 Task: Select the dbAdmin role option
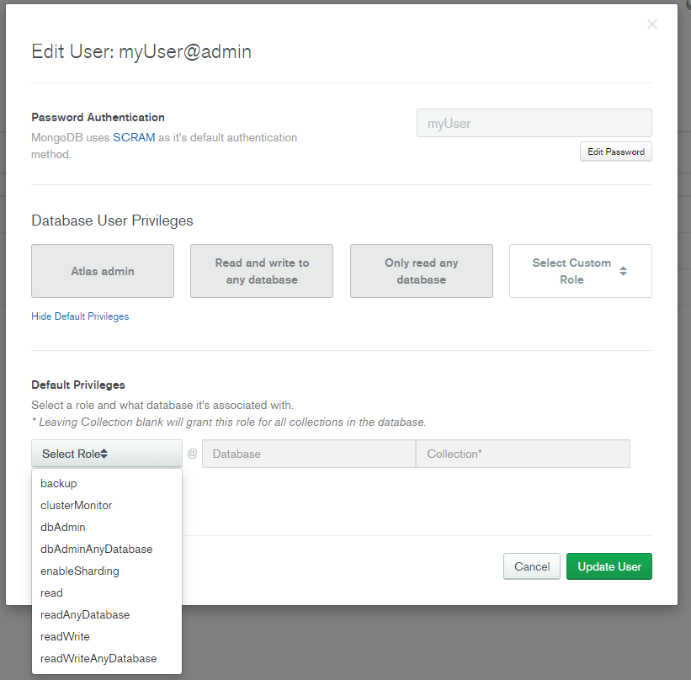(x=63, y=527)
